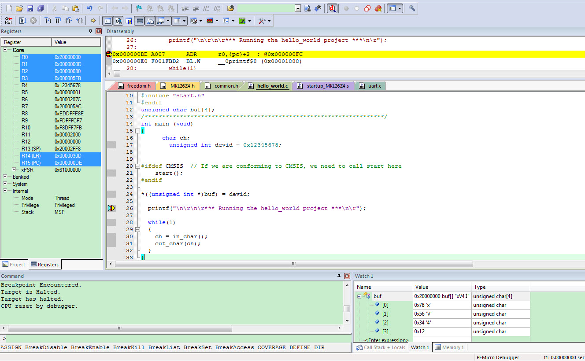Screen dimensions: 585x361
Task: Pin the Registers panel
Action: tap(90, 31)
